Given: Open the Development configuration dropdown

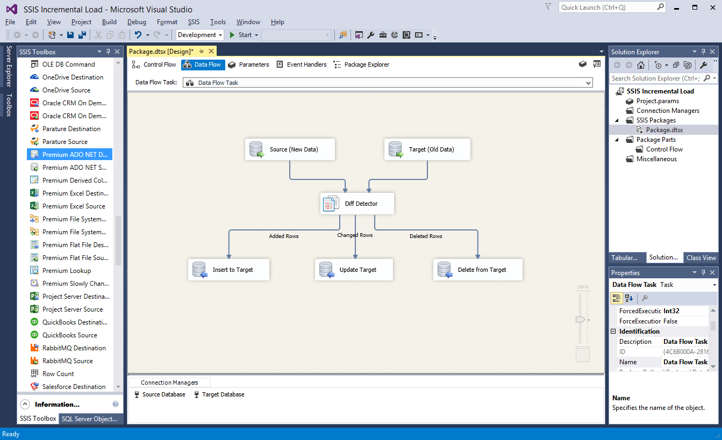Looking at the screenshot, I should click(220, 35).
